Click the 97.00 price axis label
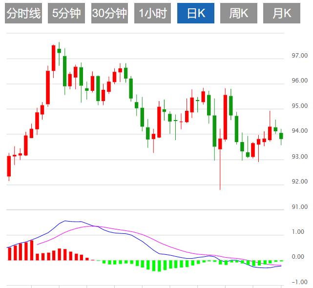Image resolution: width=313 pixels, height=288 pixels. (x=299, y=56)
